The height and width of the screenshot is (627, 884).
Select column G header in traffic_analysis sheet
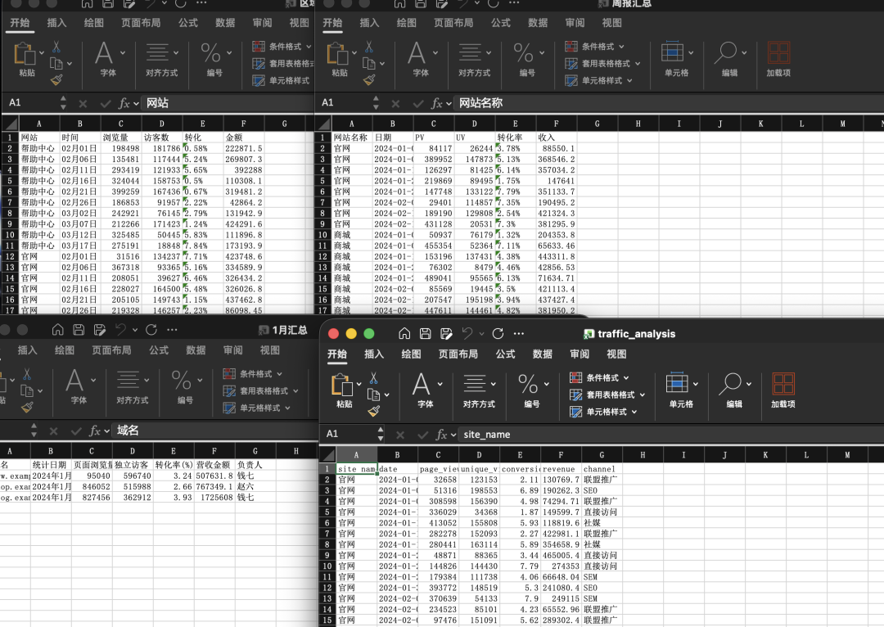click(x=602, y=455)
